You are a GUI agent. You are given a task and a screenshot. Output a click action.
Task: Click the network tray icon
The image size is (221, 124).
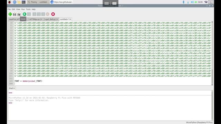coord(188,2)
